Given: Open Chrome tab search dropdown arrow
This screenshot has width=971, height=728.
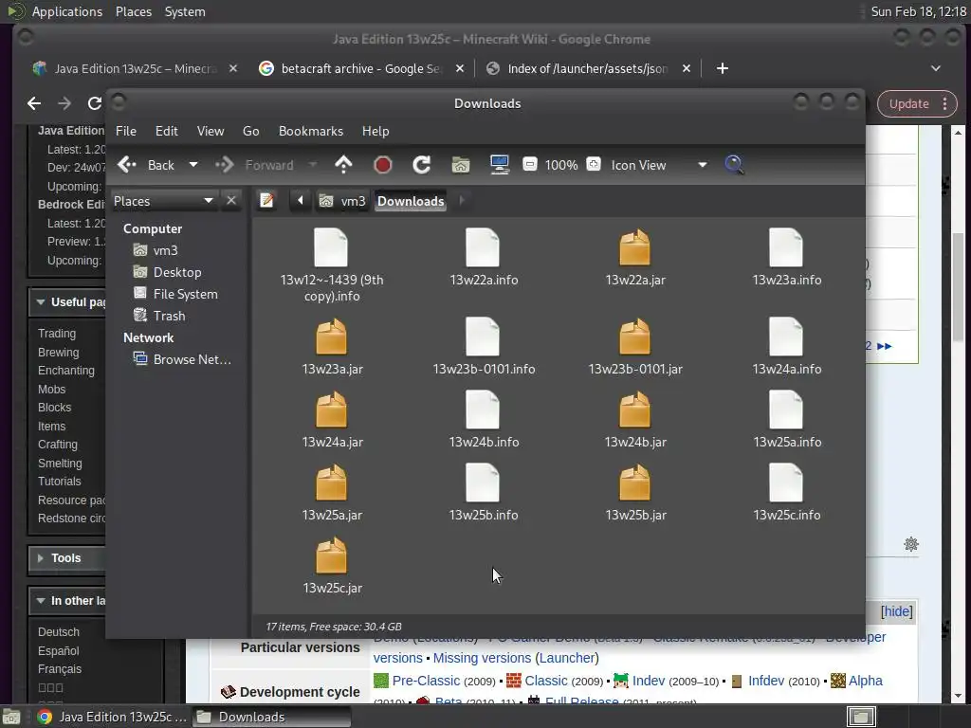Looking at the screenshot, I should click(x=936, y=68).
